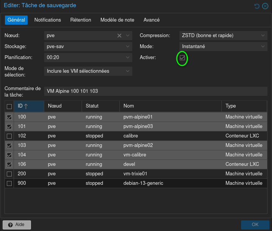The image size is (272, 231).
Task: Uncheck VM 100 pvm-alpine01 checkbox
Action: [9, 117]
